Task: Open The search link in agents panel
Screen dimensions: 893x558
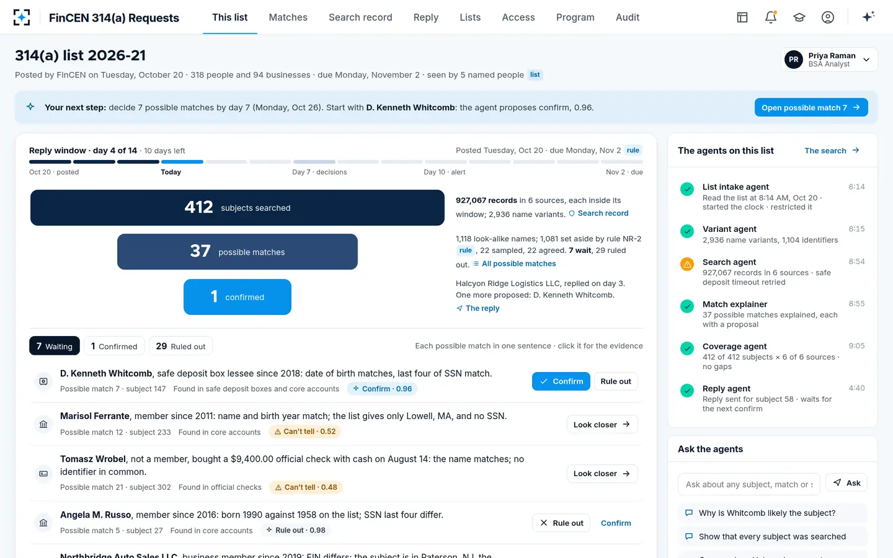Action: tap(832, 151)
